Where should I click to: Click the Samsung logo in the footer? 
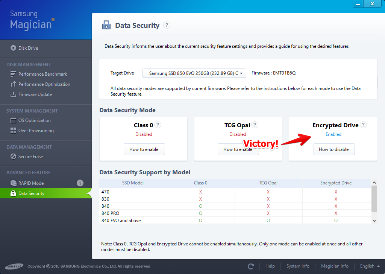(x=15, y=266)
